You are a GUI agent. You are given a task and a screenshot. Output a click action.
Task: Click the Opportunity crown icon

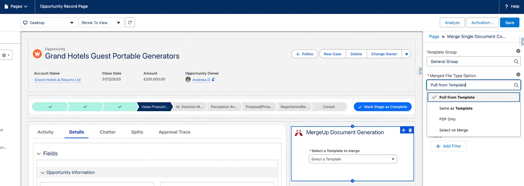point(37,53)
